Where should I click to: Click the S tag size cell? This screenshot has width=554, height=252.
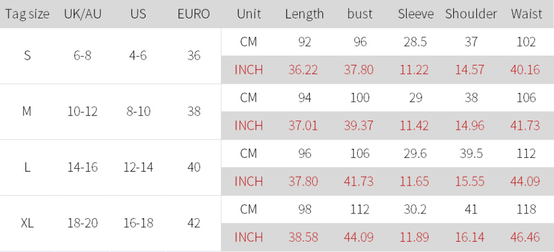[27, 56]
